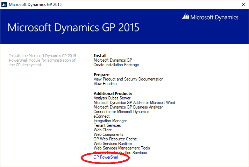Select Tenant Services
The width and height of the screenshot is (249, 167).
(x=107, y=125)
